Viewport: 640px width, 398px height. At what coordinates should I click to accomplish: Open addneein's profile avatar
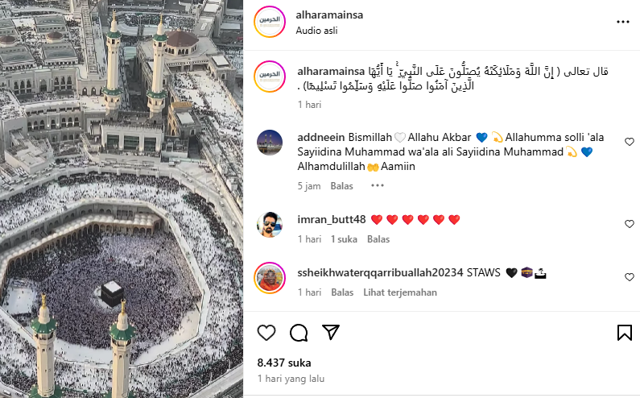tap(270, 143)
